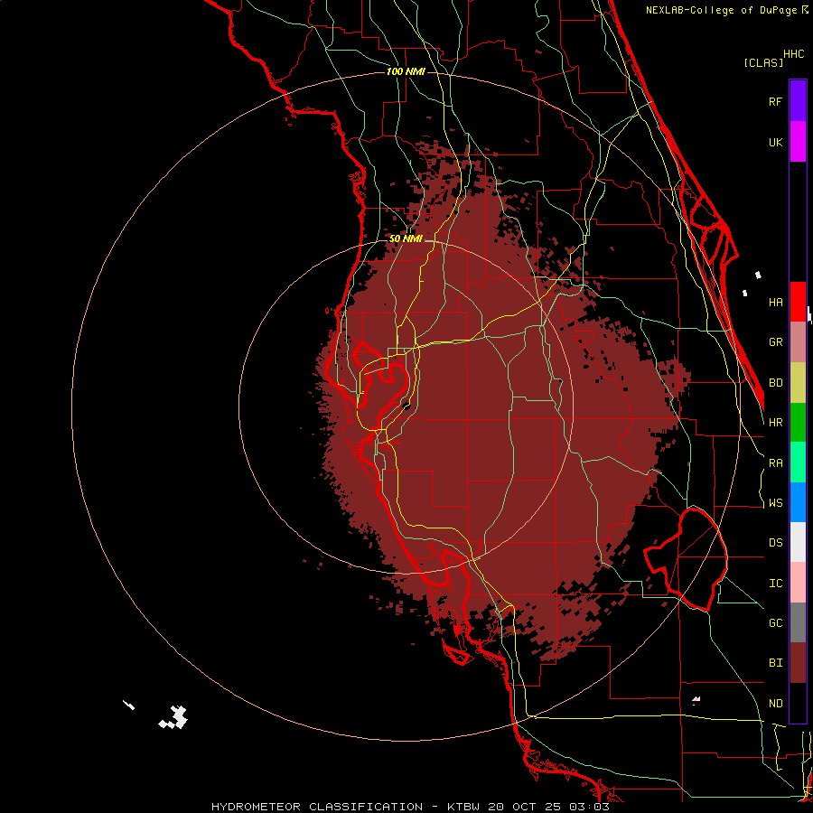Click the UK legend label
Viewport: 813px width, 813px height.
point(775,142)
